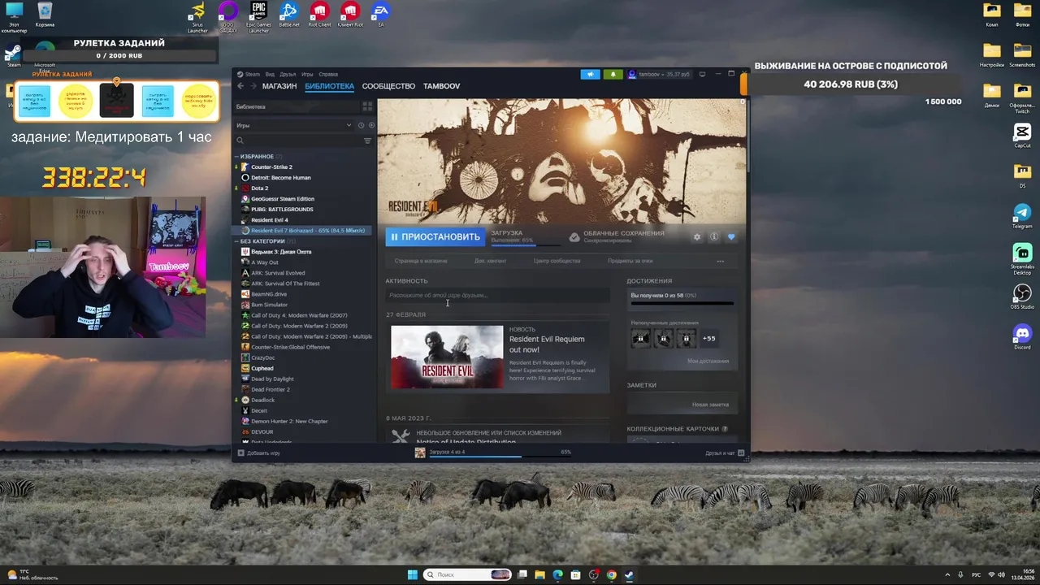Open the Друзья menu
The width and height of the screenshot is (1040, 585).
tap(288, 74)
